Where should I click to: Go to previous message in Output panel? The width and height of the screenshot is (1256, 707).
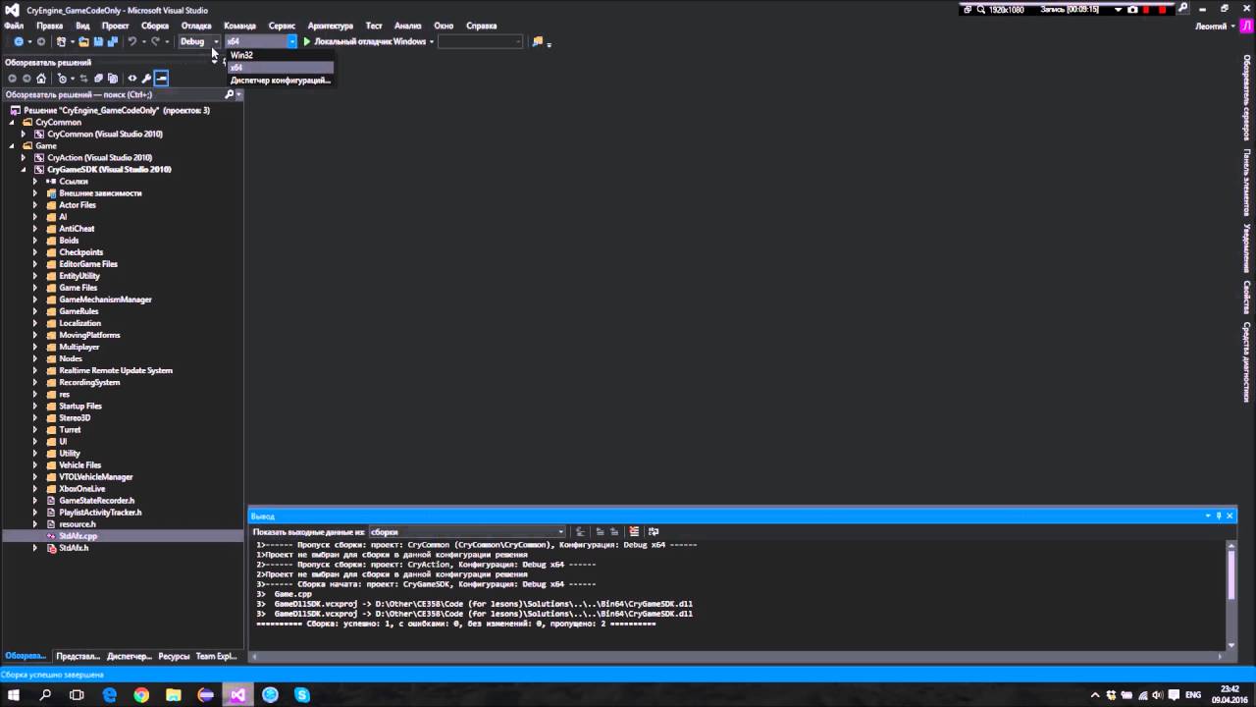(x=600, y=532)
